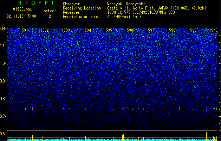The image size is (221, 141).
Task: Click the 1532 time marker
Action: (45, 30)
